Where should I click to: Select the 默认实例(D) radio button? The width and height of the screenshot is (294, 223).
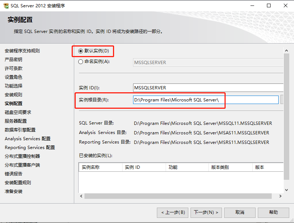[x=80, y=51]
